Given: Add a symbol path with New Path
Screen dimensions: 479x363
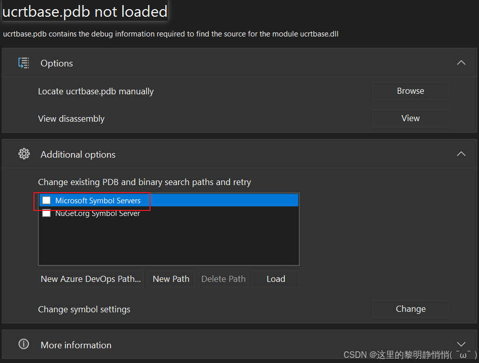Looking at the screenshot, I should [x=170, y=278].
